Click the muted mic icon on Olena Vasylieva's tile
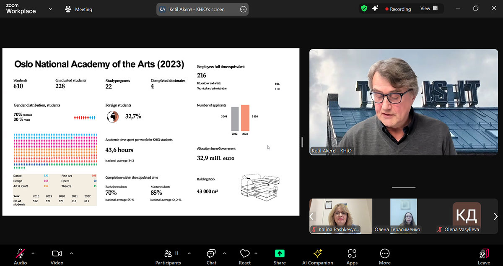Screen dimensions: 503x266 440,229
